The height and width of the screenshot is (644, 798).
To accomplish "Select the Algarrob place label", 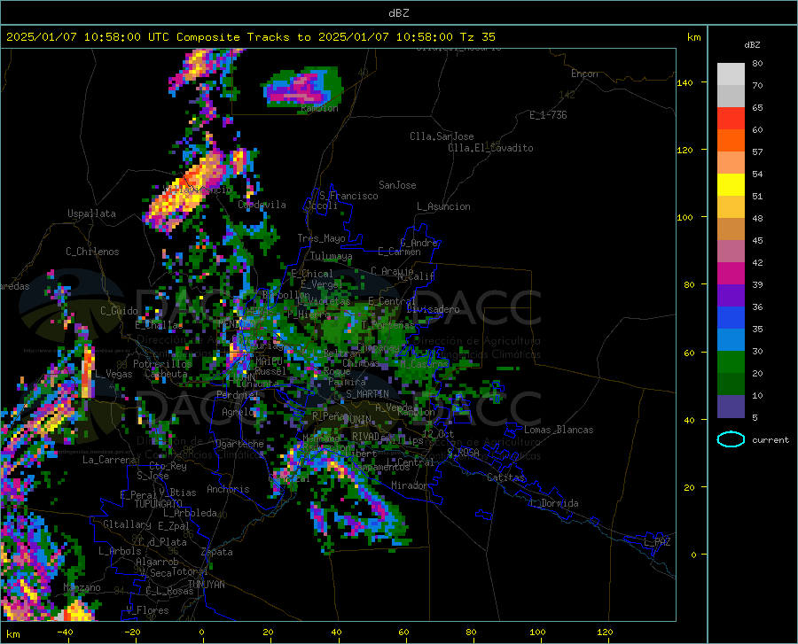I will tap(157, 562).
